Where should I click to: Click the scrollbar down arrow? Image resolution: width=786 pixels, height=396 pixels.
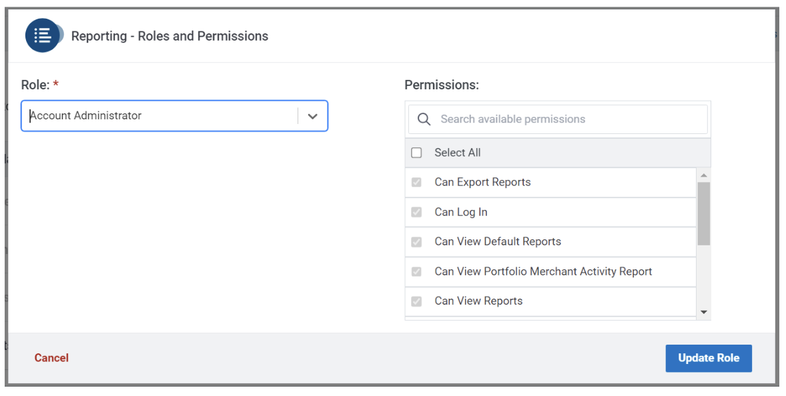[703, 312]
